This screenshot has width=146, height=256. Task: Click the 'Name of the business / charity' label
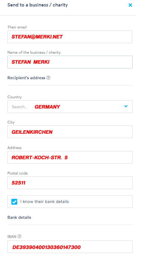(34, 52)
